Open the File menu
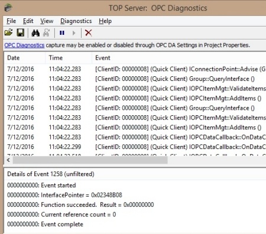This screenshot has width=266, height=234. (11, 21)
